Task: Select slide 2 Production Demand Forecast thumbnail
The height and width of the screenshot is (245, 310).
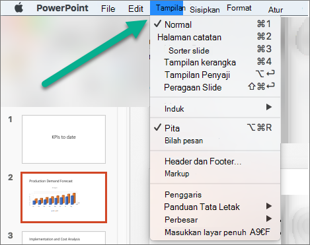Action: (x=63, y=197)
